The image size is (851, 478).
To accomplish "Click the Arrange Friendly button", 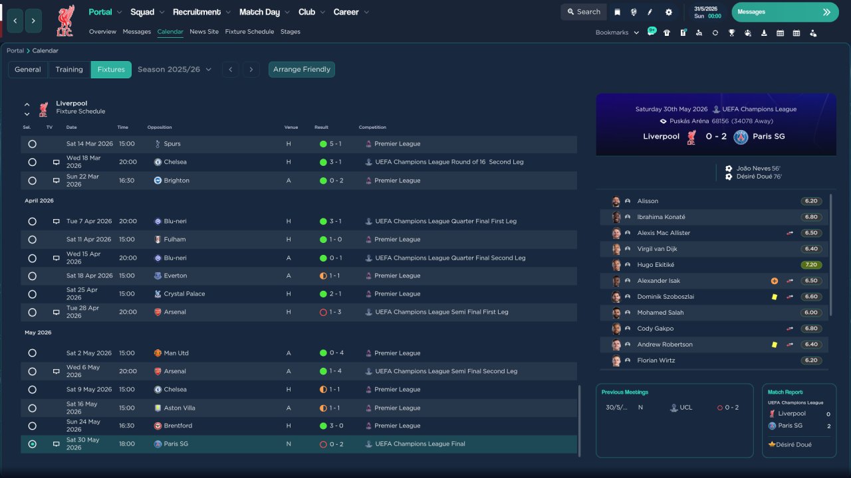I will click(x=302, y=69).
